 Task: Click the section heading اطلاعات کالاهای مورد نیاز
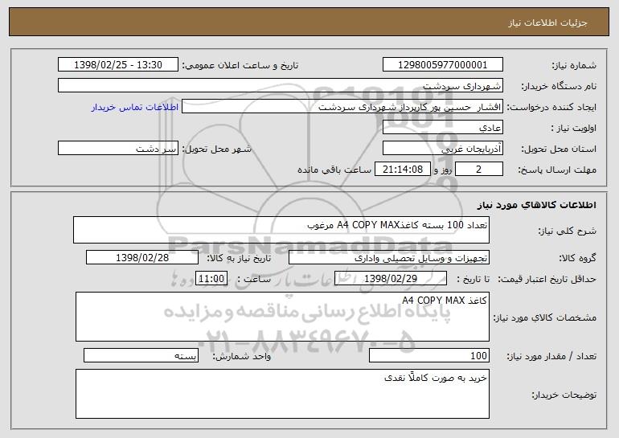536,205
